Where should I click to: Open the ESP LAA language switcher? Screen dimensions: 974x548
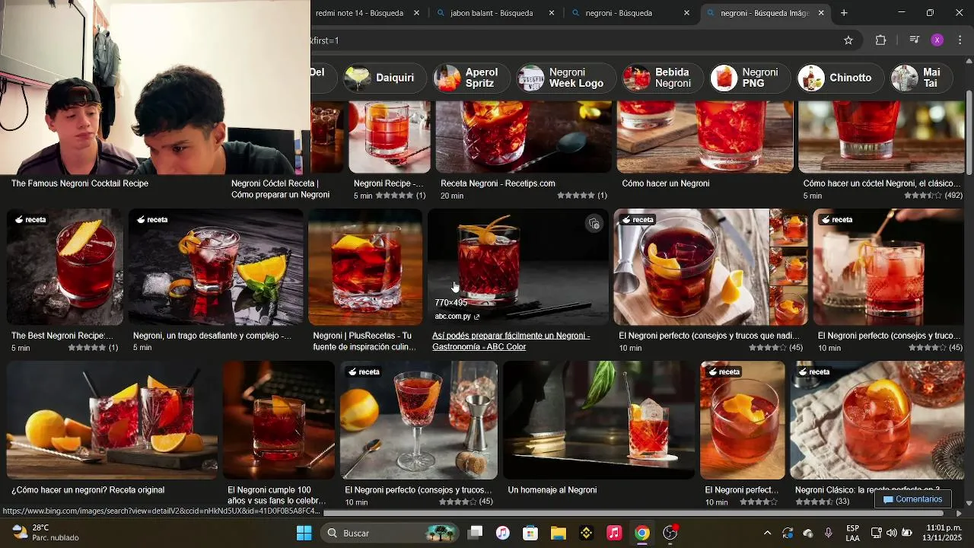point(853,533)
